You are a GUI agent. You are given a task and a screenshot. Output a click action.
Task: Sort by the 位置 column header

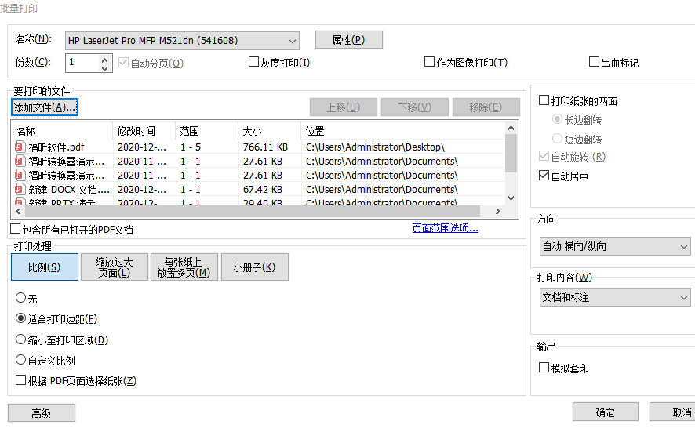[x=403, y=131]
